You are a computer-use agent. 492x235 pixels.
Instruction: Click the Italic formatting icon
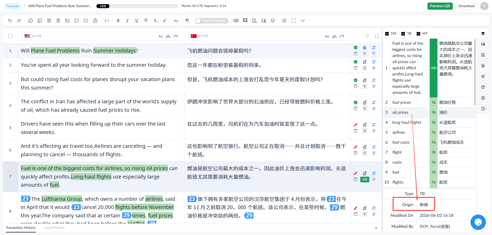click(x=127, y=21)
